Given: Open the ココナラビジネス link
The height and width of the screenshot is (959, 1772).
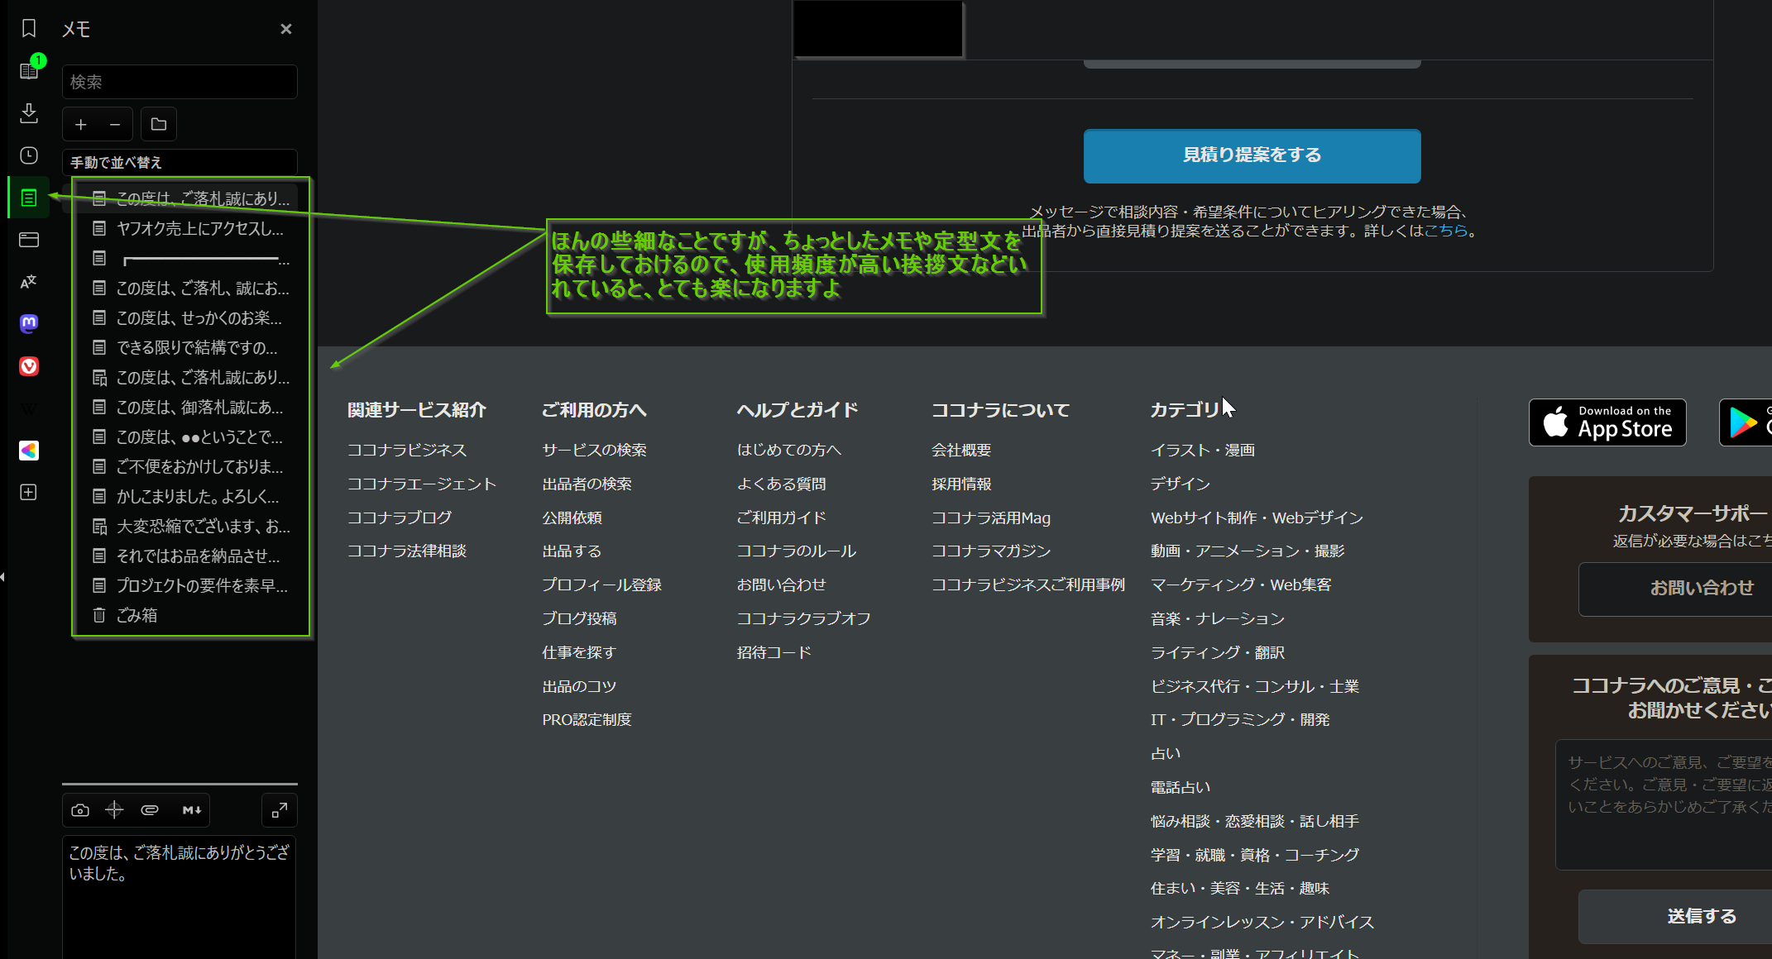Looking at the screenshot, I should point(407,451).
